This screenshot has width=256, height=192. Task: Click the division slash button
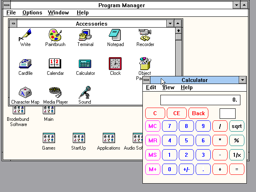[220, 126]
